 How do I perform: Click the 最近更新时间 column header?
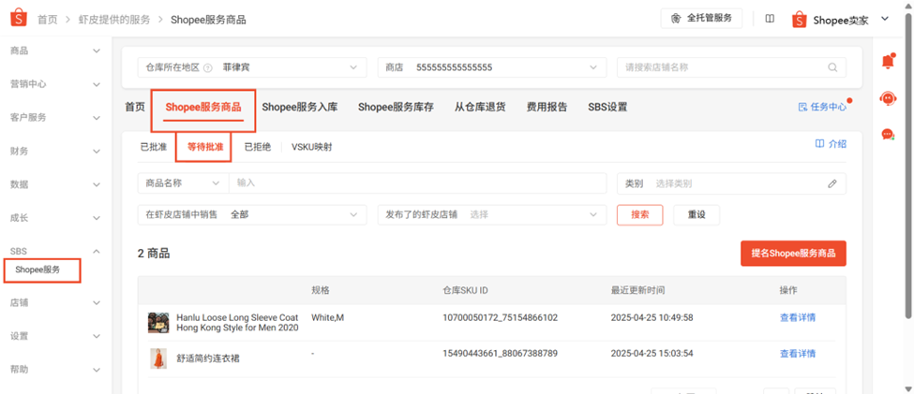(x=637, y=290)
